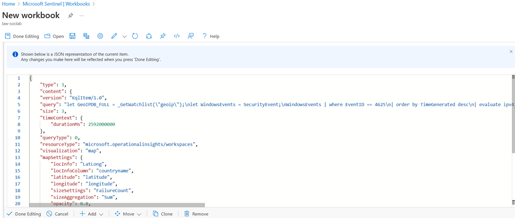
Task: Click the blue info icon
Action: pyautogui.click(x=15, y=54)
